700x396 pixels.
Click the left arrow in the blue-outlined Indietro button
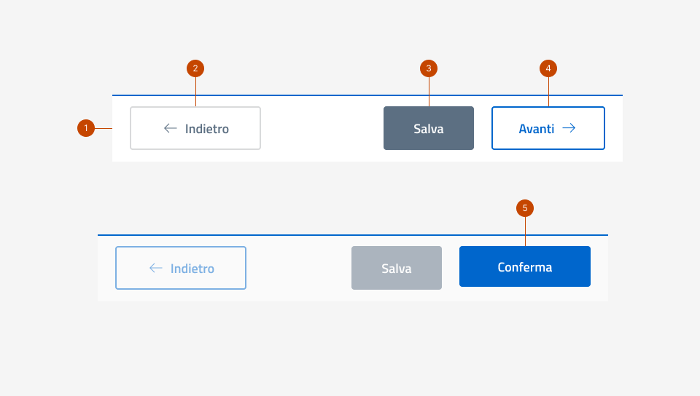click(x=156, y=268)
